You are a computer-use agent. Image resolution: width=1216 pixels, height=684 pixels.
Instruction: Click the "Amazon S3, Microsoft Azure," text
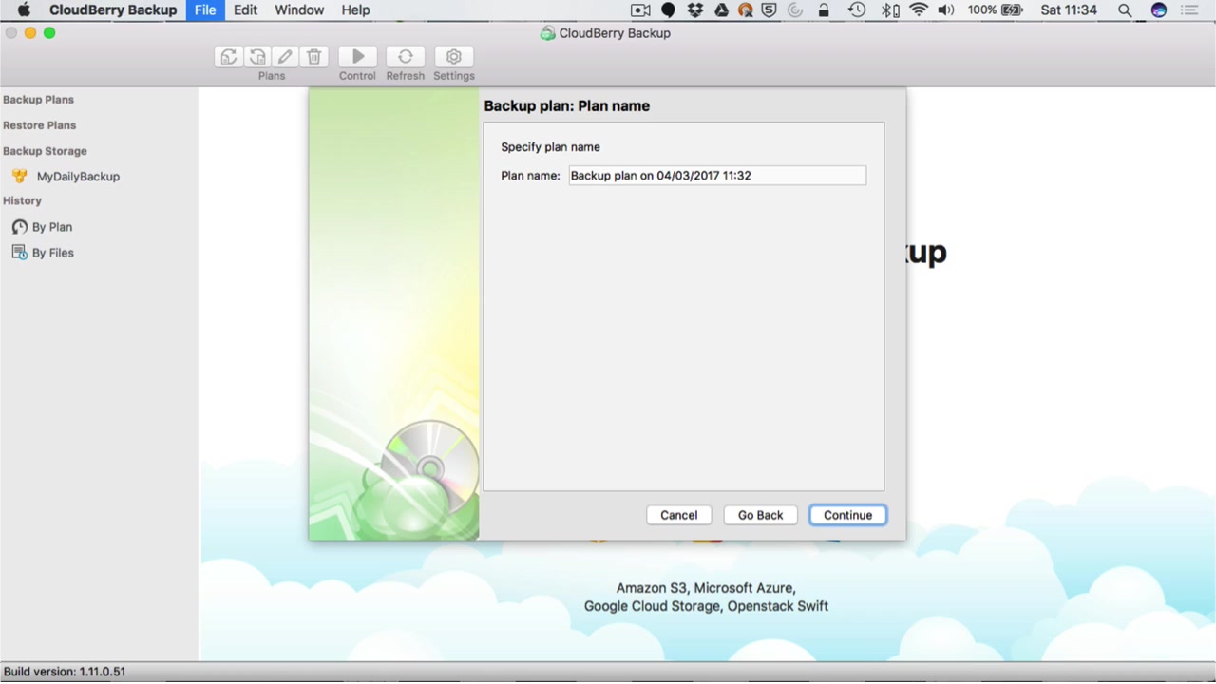click(706, 588)
